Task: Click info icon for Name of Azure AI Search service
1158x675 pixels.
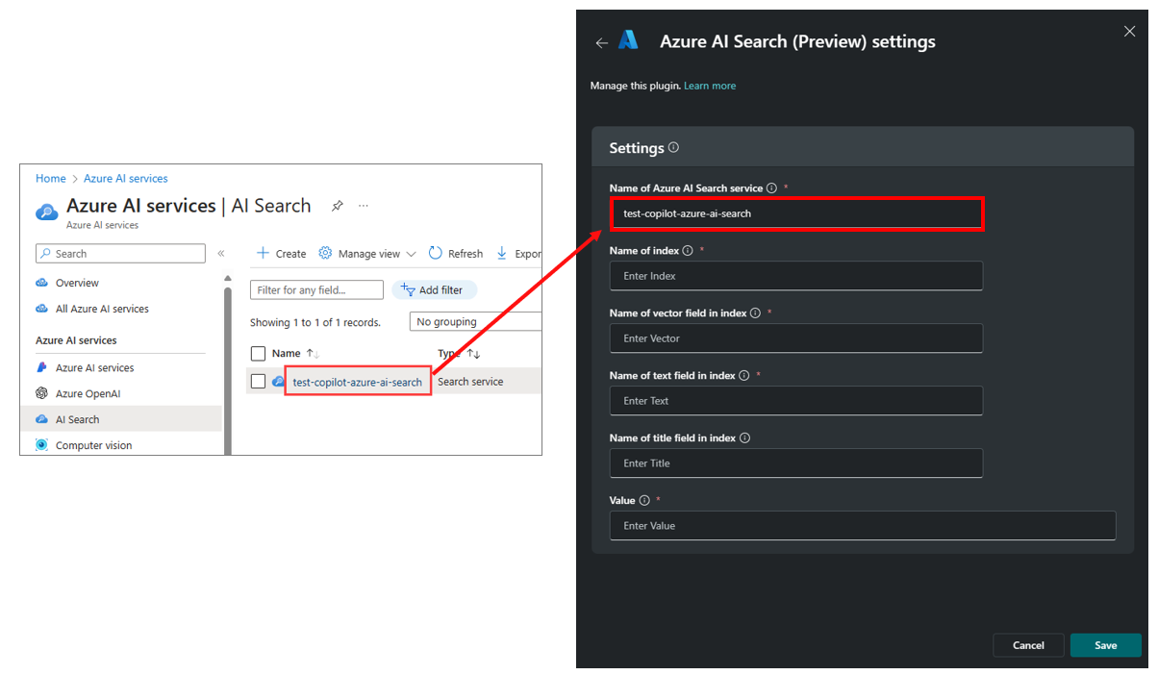Action: coord(772,188)
